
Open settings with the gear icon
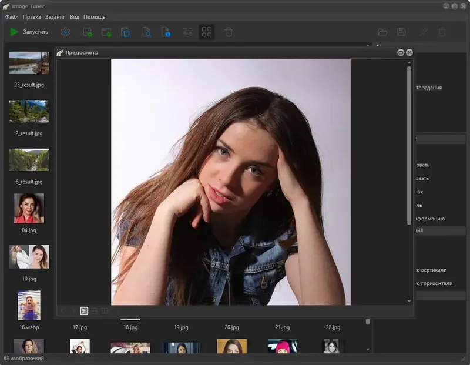(x=66, y=32)
